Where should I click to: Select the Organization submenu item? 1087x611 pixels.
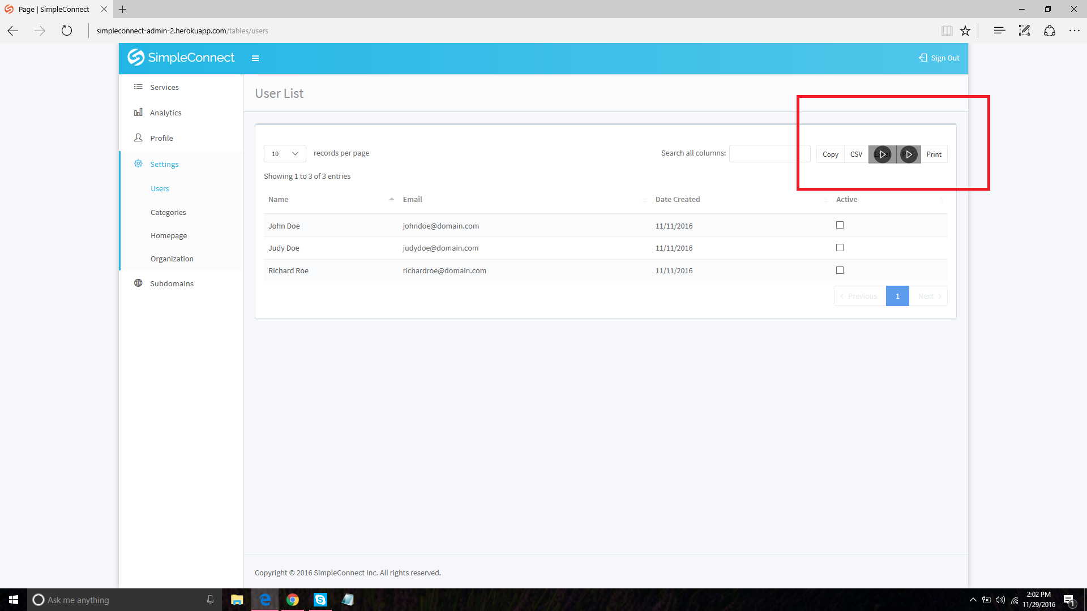point(172,259)
